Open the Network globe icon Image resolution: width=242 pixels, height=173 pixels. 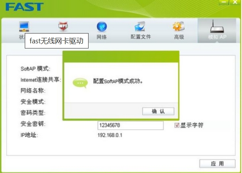coord(102,26)
